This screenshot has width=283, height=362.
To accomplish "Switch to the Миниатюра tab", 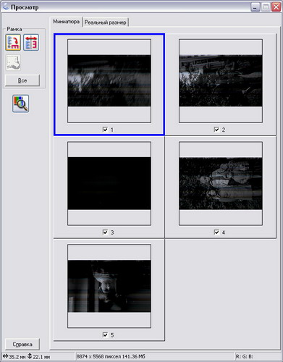I will coord(66,22).
